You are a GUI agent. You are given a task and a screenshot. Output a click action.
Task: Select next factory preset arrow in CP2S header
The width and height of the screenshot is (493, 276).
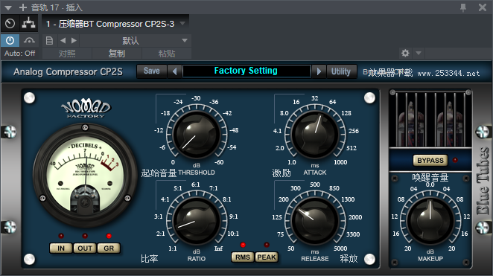(x=319, y=71)
